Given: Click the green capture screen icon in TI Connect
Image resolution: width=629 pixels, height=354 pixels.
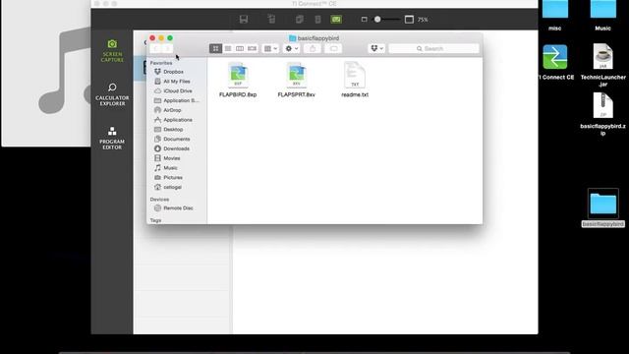Looking at the screenshot, I should pyautogui.click(x=336, y=20).
